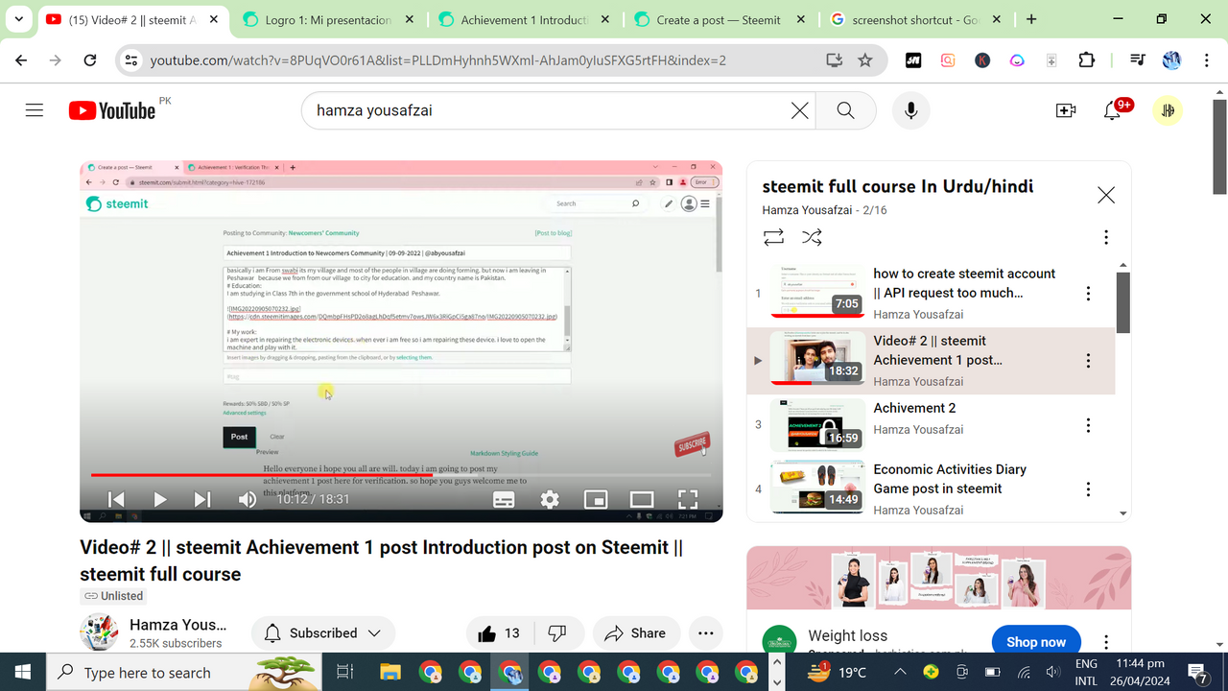Viewport: 1228px width, 691px height.
Task: Toggle loop playlist
Action: point(773,237)
